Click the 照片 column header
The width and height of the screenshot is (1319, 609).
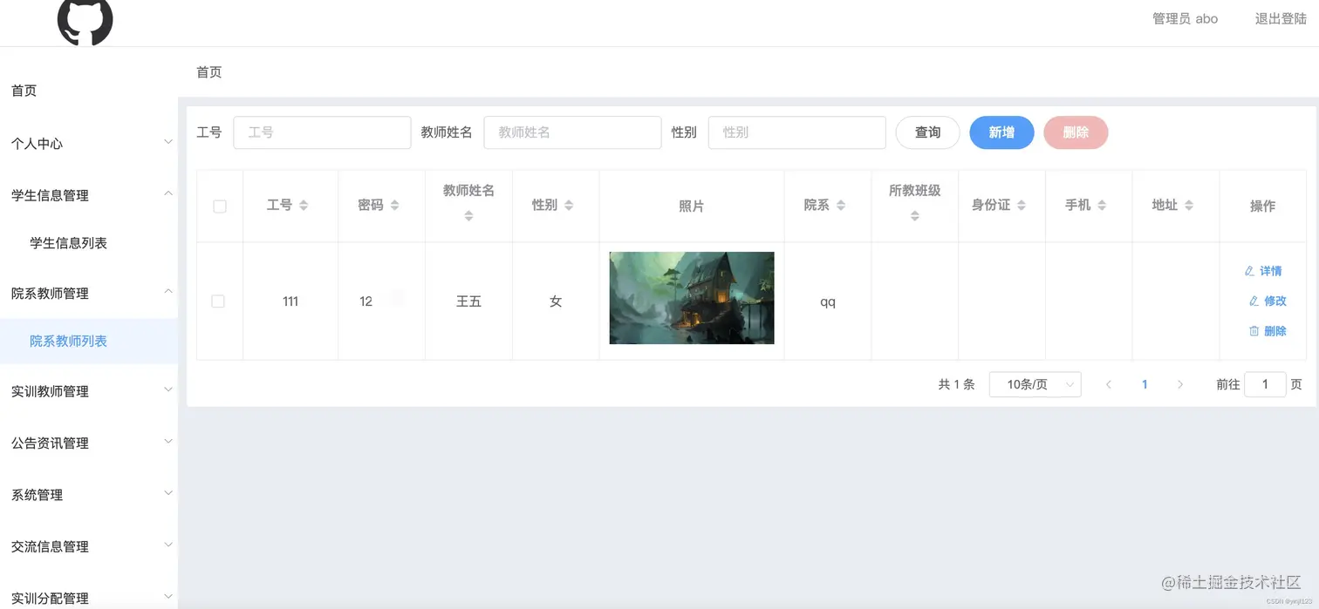pyautogui.click(x=692, y=206)
